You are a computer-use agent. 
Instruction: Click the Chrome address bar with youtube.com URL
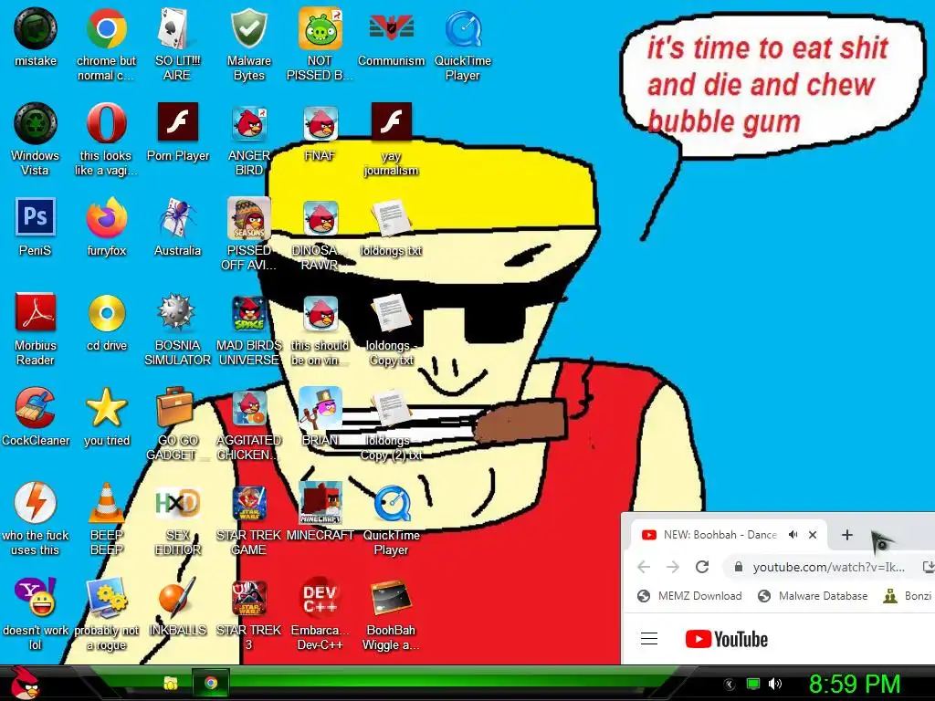829,567
